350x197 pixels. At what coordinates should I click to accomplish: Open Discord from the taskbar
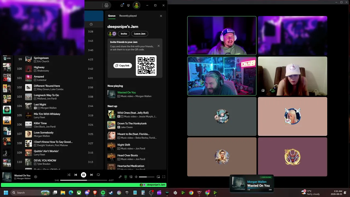tap(87, 193)
